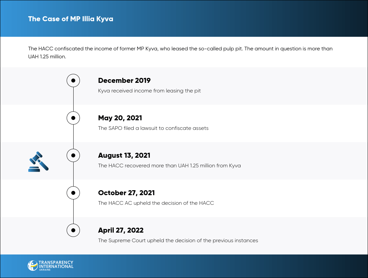Image resolution: width=368 pixels, height=278 pixels.
Task: Click the May 20, 2021 date heading
Action: tap(120, 118)
